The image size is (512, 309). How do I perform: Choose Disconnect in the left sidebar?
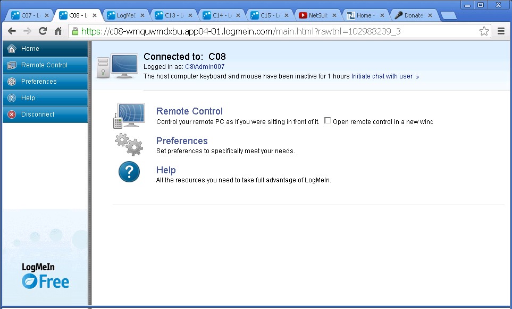45,114
